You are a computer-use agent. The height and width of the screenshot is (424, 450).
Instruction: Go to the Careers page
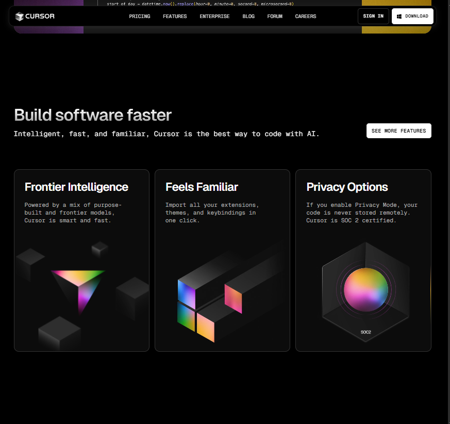306,17
